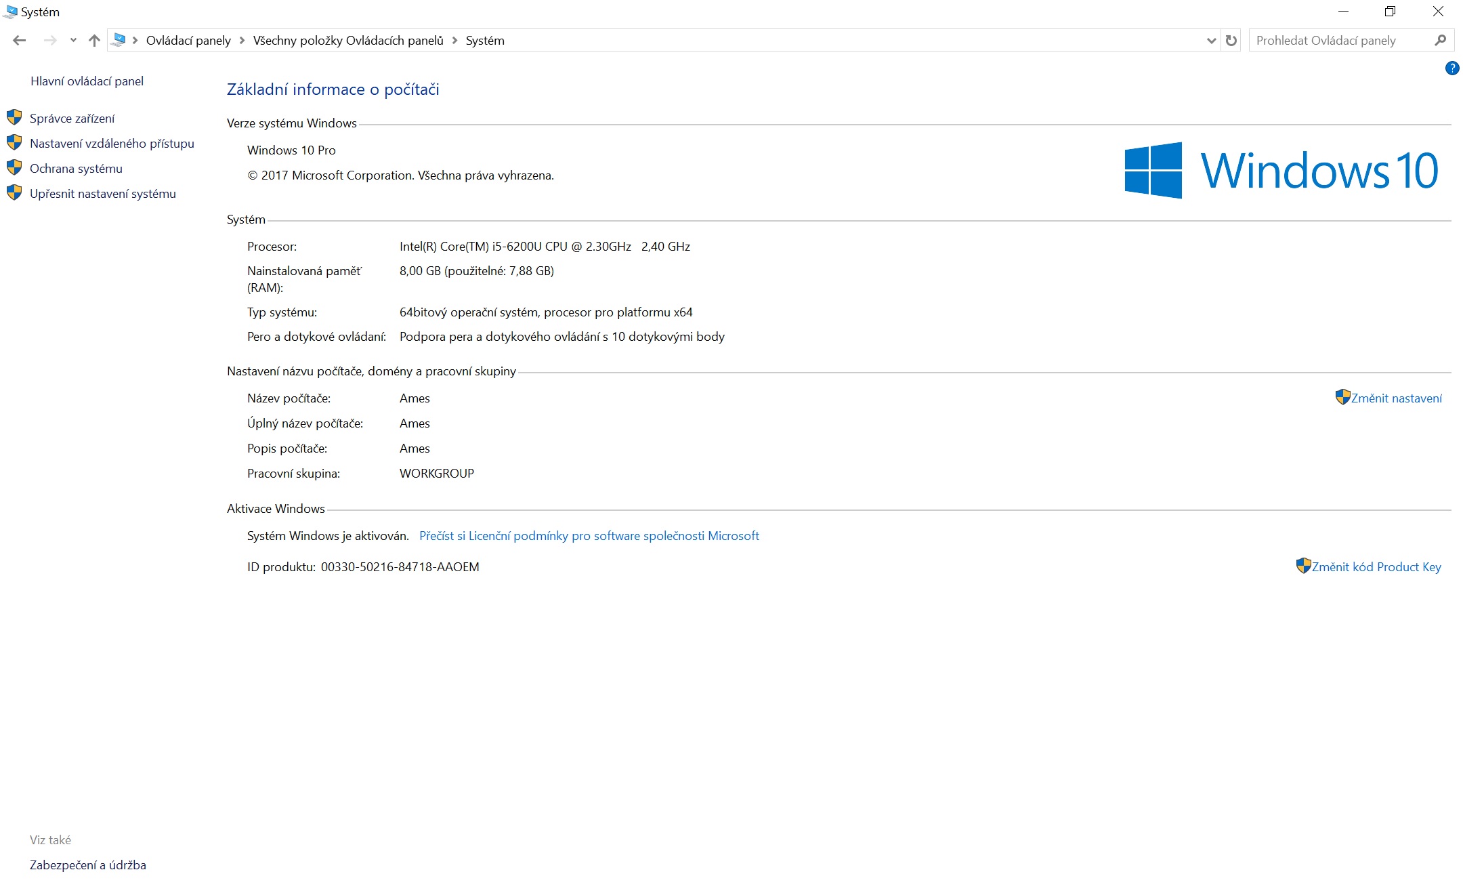Open Přečíst si Licenční podmínky link
Image resolution: width=1463 pixels, height=893 pixels.
(589, 536)
